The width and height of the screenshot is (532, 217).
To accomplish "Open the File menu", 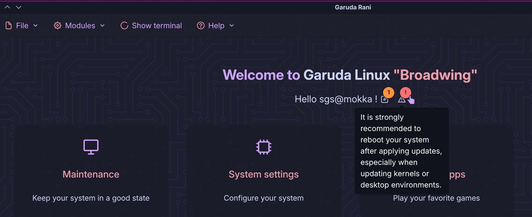I will point(22,26).
